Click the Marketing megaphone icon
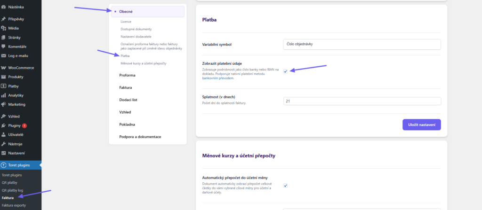Screen dimensions: 482x210 [x=4, y=104]
